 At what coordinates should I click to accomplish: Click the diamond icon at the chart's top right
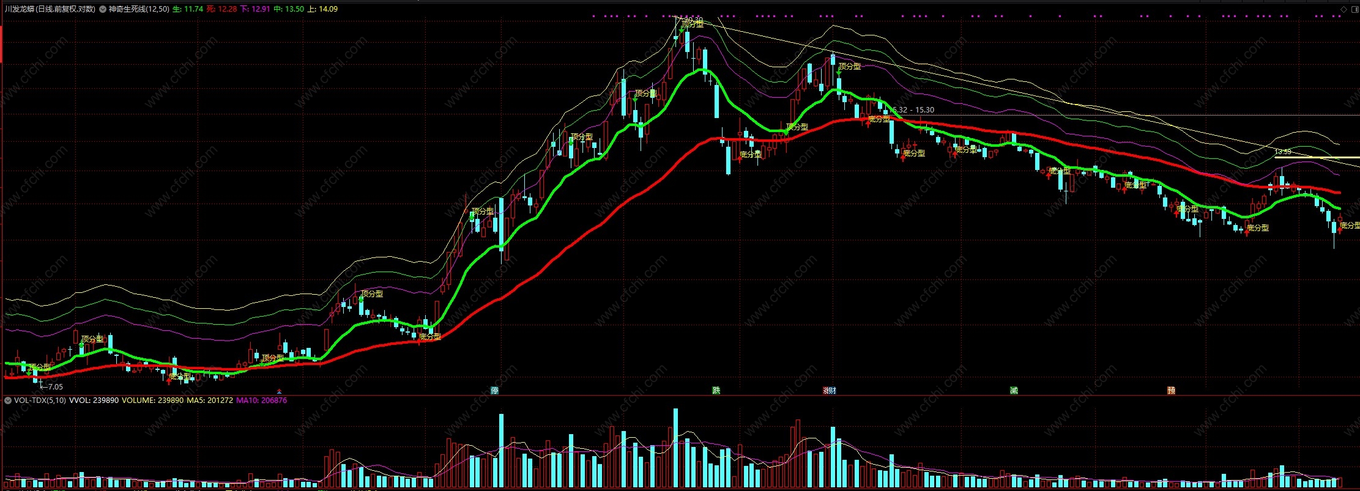(1343, 9)
